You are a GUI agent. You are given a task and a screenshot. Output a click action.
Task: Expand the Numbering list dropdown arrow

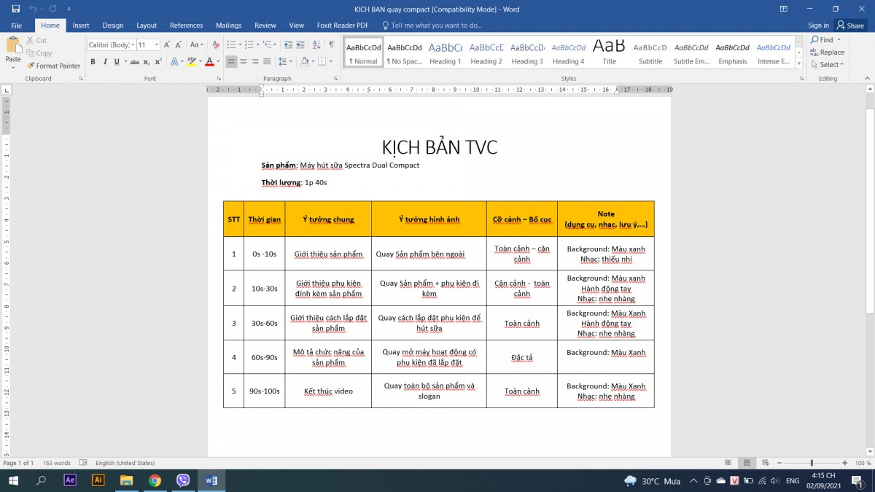(258, 45)
